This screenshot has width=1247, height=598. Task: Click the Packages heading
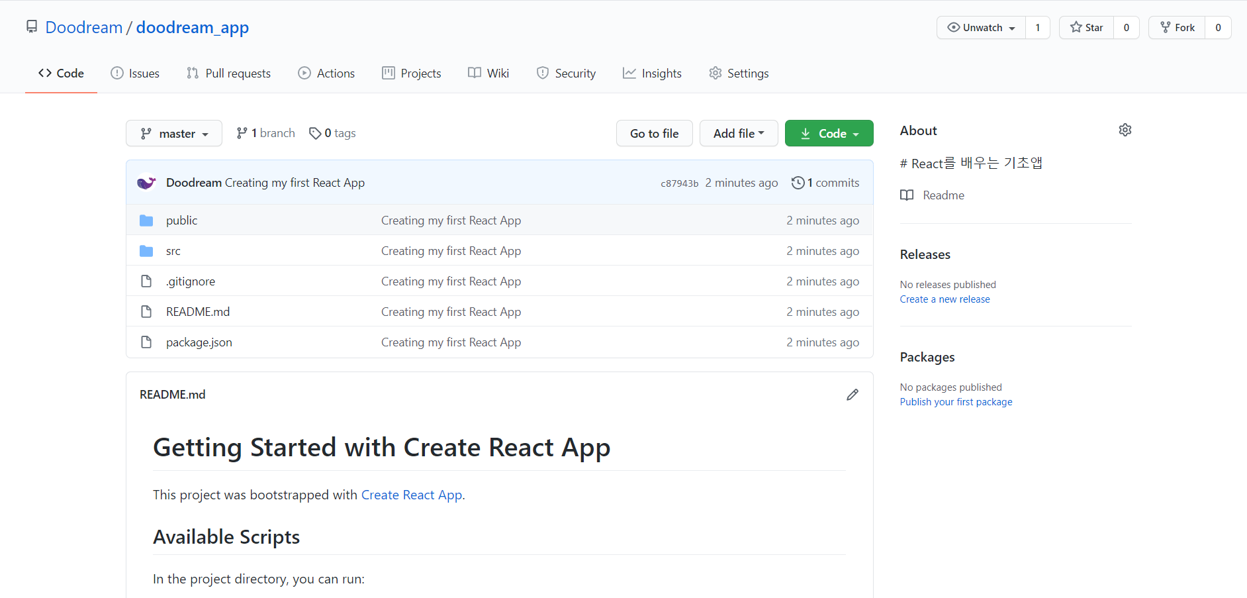coord(927,357)
